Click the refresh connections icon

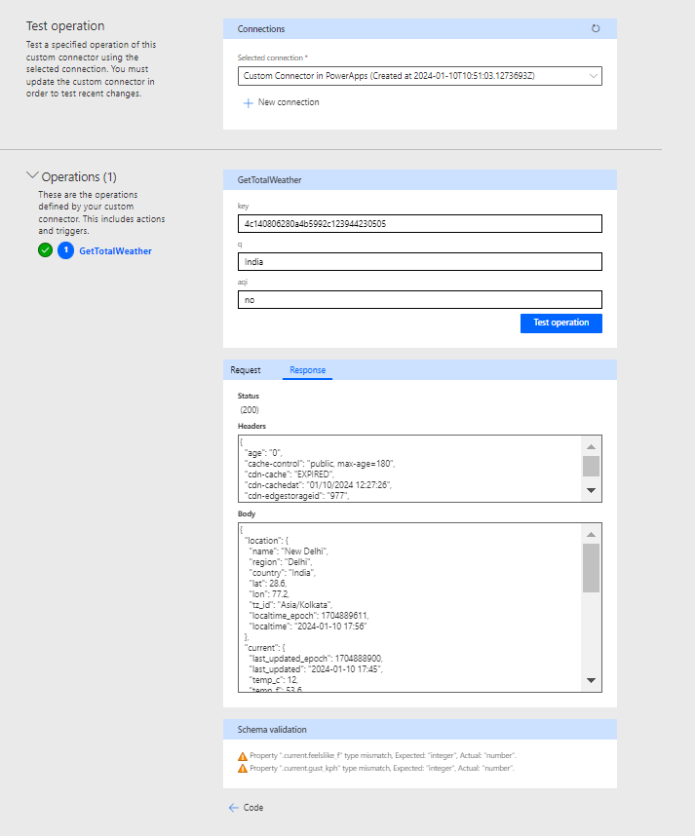[x=596, y=29]
